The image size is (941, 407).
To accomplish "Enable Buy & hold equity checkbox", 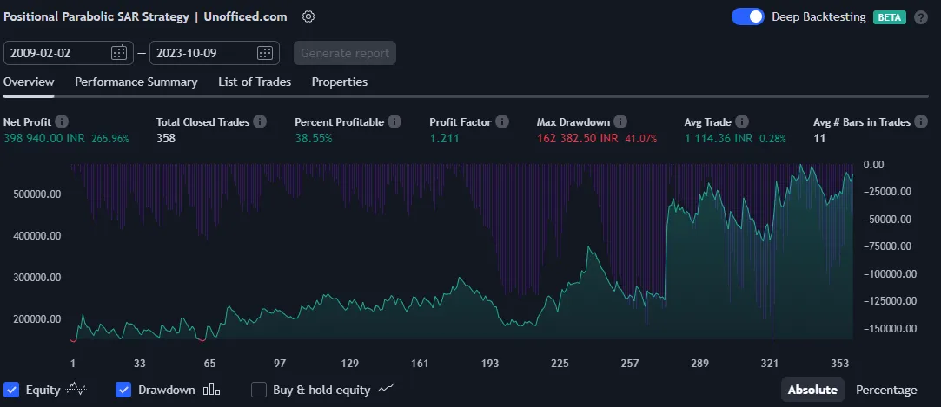I will point(258,390).
